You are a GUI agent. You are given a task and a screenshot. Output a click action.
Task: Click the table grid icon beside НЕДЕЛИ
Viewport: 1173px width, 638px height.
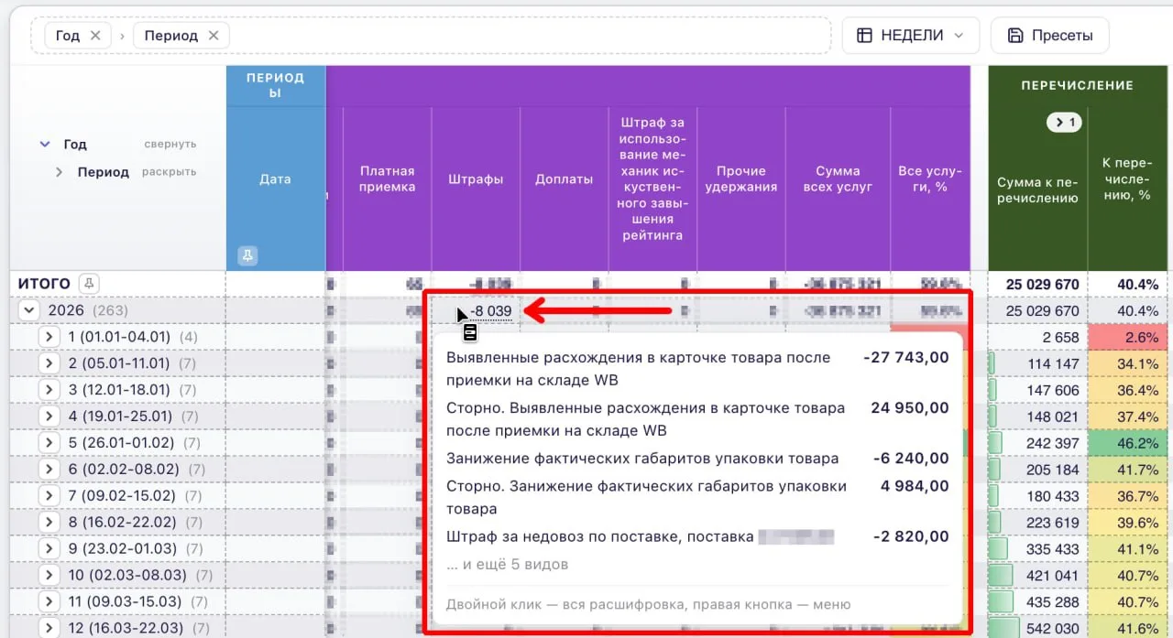coord(864,36)
